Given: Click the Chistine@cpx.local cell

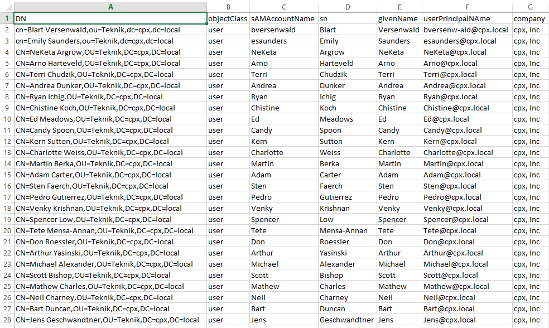Looking at the screenshot, I should (467, 108).
